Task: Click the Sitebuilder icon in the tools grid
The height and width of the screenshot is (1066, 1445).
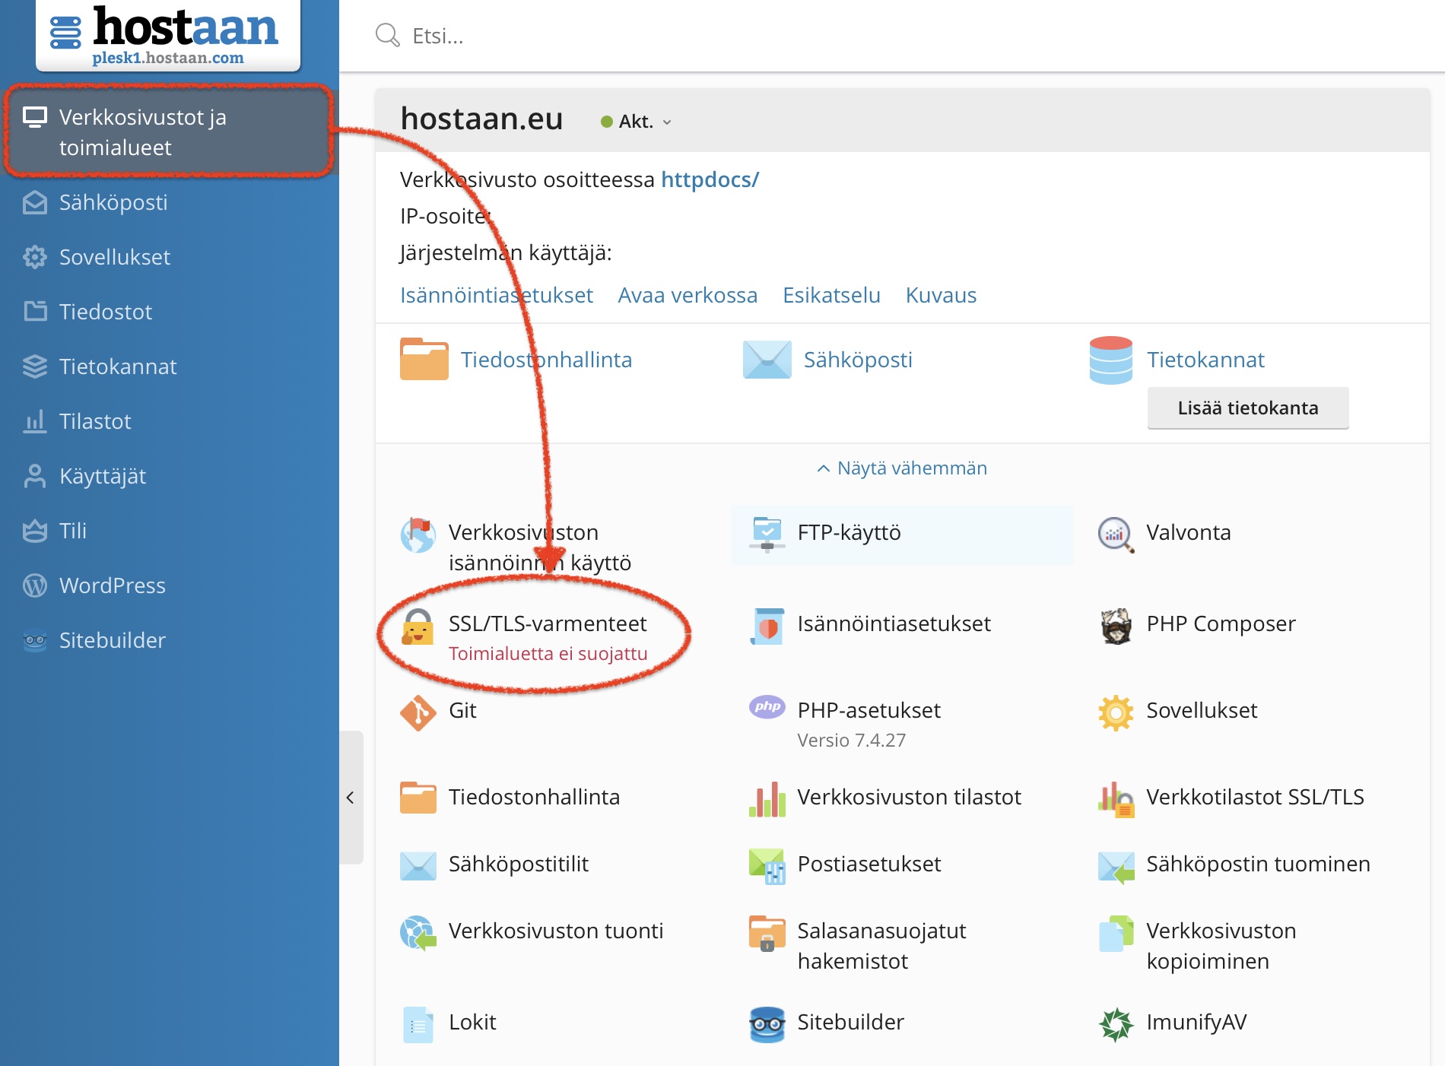Action: 767,1024
